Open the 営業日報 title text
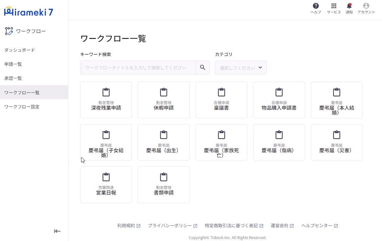 pyautogui.click(x=106, y=193)
